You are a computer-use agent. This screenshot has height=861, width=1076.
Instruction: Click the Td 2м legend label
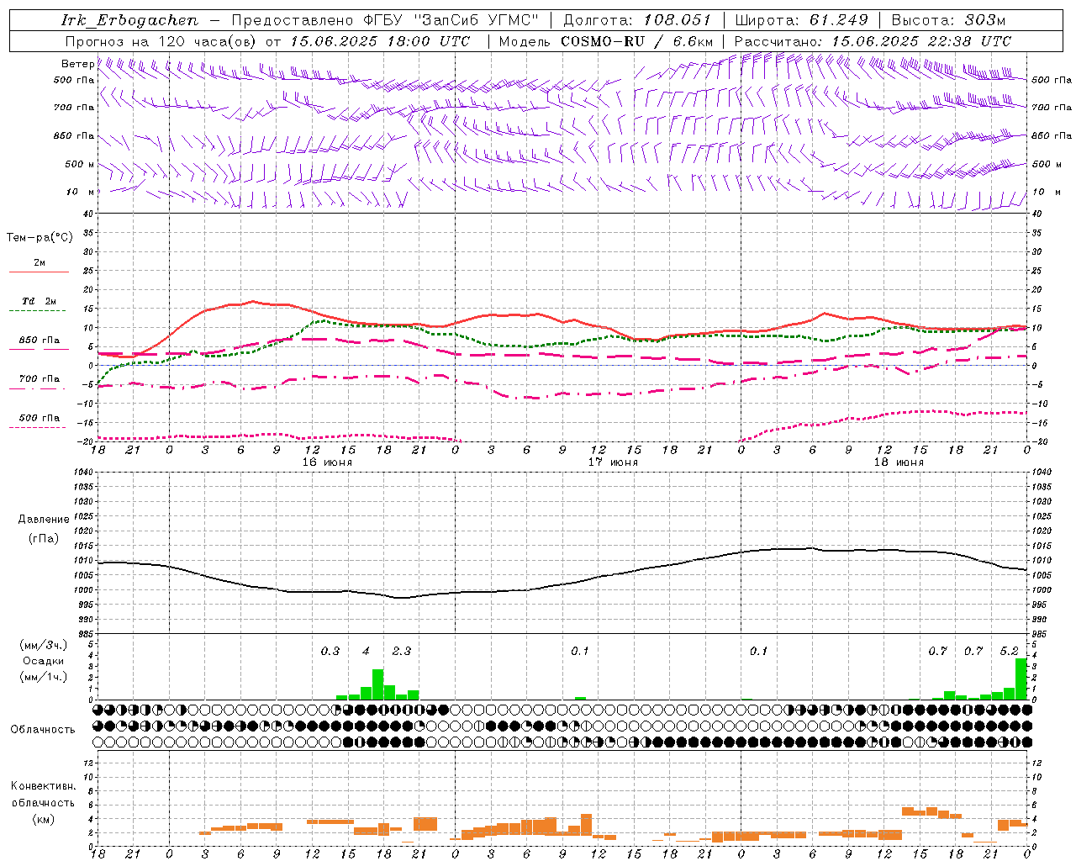[39, 300]
